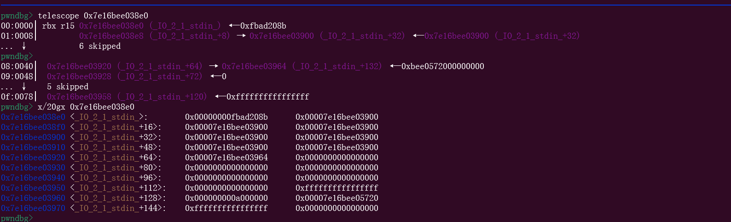Screen dimensions: 731x222
Task: Click the empty pwndbg prompt at the bottom
Action: pyautogui.click(x=17, y=218)
